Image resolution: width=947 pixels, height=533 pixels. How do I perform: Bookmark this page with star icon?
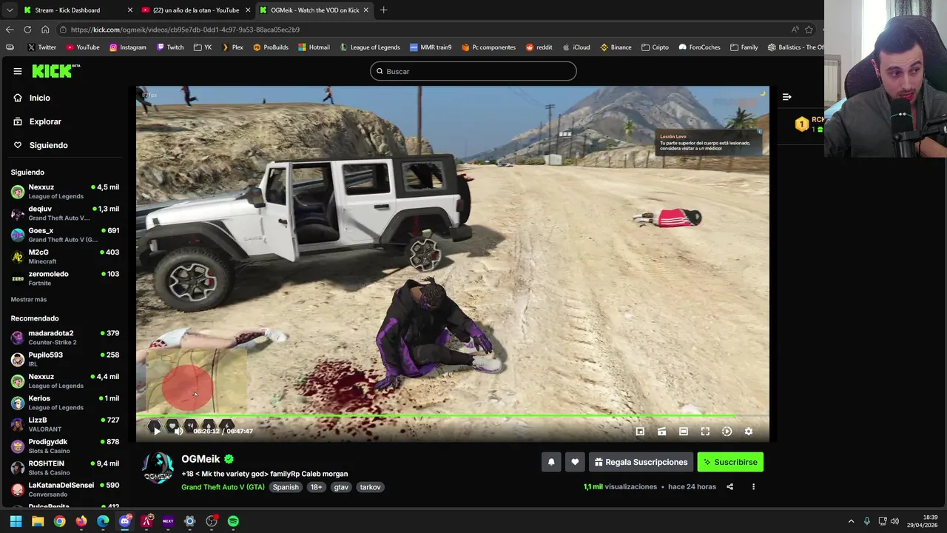(x=809, y=30)
